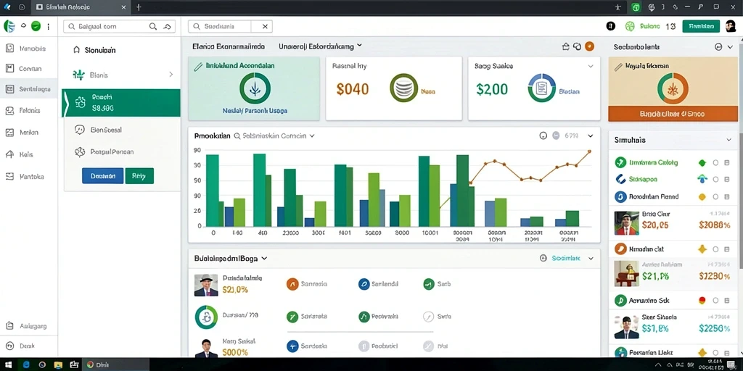743x371 pixels.
Task: Open the Unorerolj Eatordarkamg dropdown
Action: tap(320, 46)
